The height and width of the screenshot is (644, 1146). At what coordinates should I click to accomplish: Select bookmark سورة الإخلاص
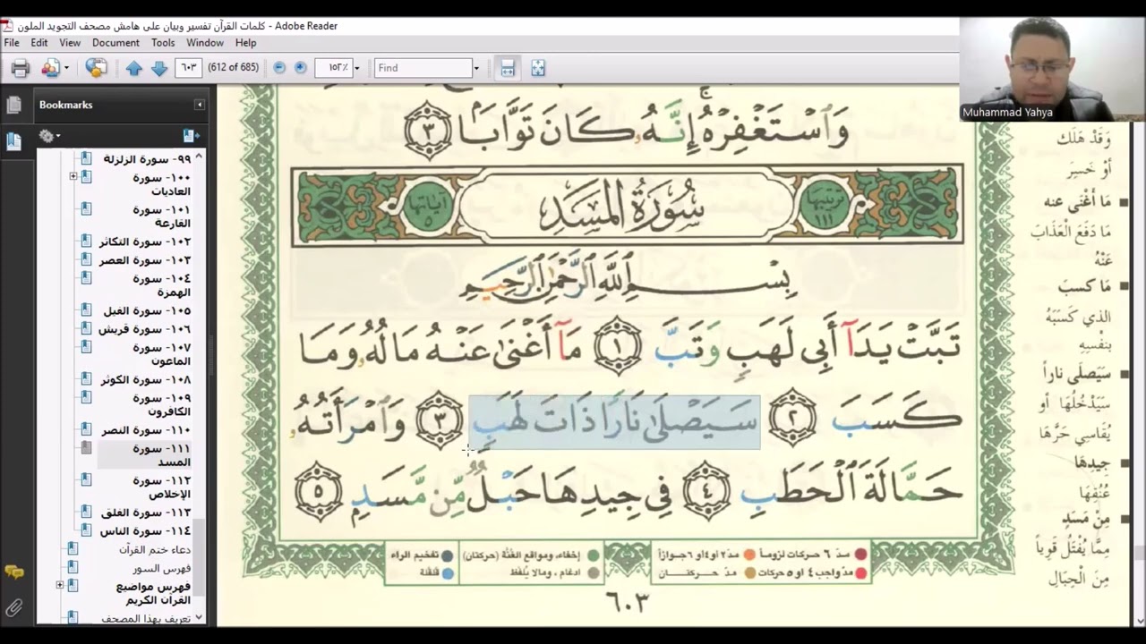pyautogui.click(x=162, y=487)
